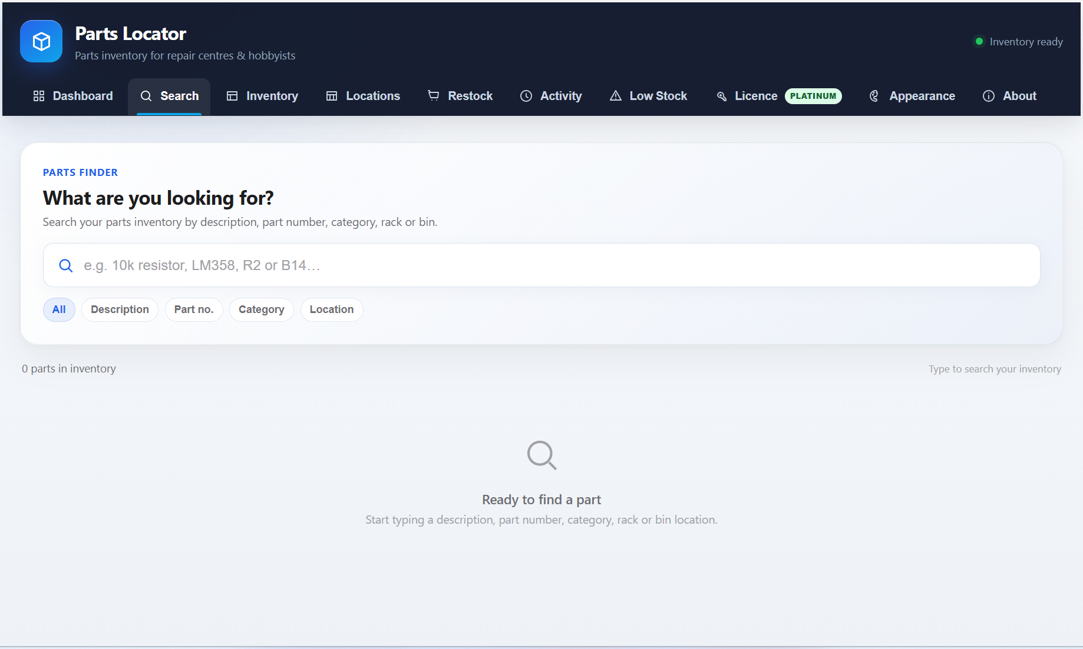The height and width of the screenshot is (649, 1083).
Task: Click the Parts Locator title text
Action: (131, 34)
